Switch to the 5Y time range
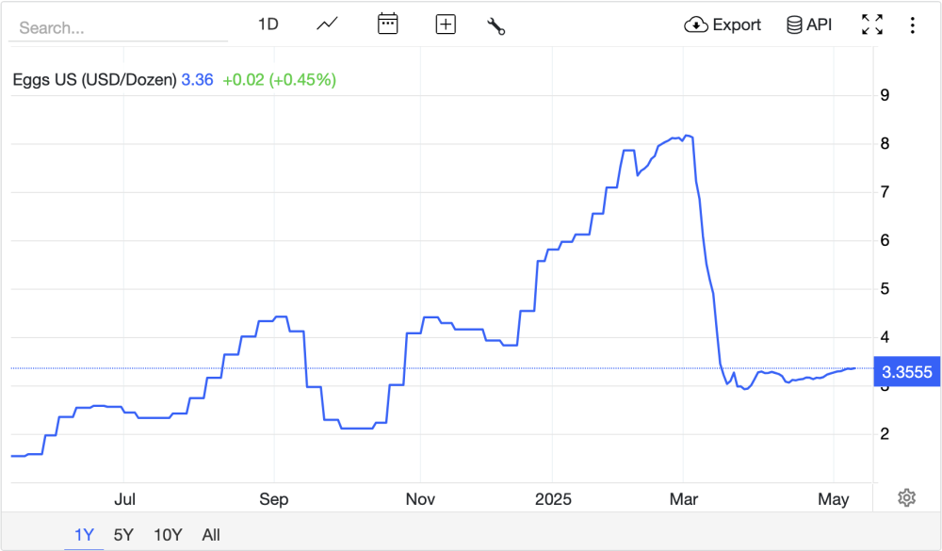Viewport: 942px width, 551px height. click(x=123, y=535)
